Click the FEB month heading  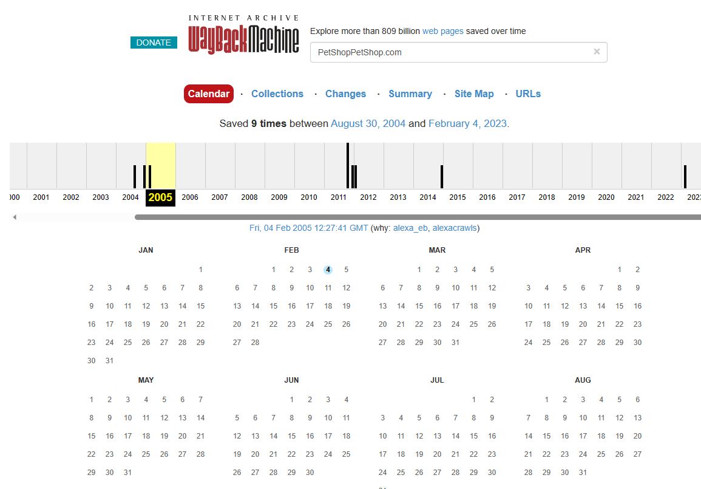[x=291, y=250]
